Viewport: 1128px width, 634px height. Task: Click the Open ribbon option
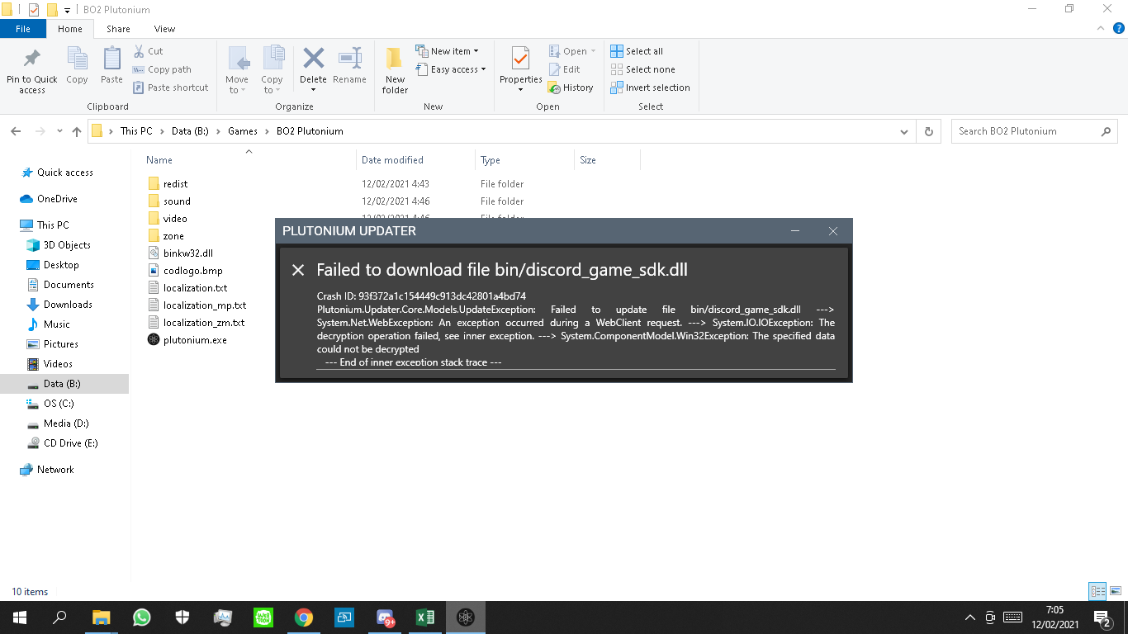pos(572,51)
